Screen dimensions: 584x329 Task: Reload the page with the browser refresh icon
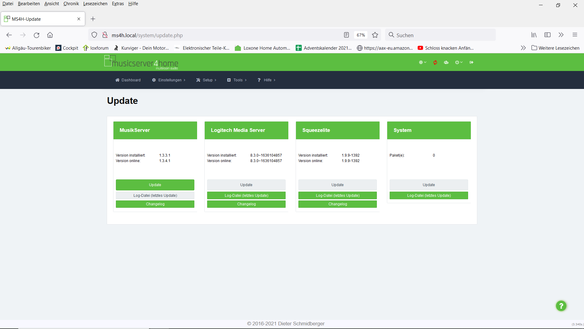click(36, 35)
